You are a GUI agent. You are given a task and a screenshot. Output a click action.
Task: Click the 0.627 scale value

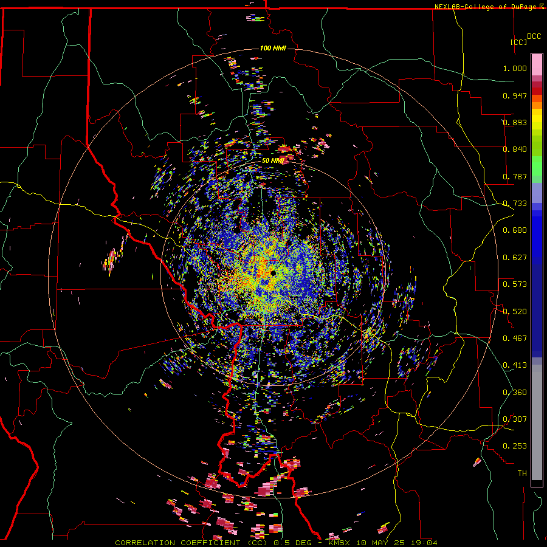[515, 258]
